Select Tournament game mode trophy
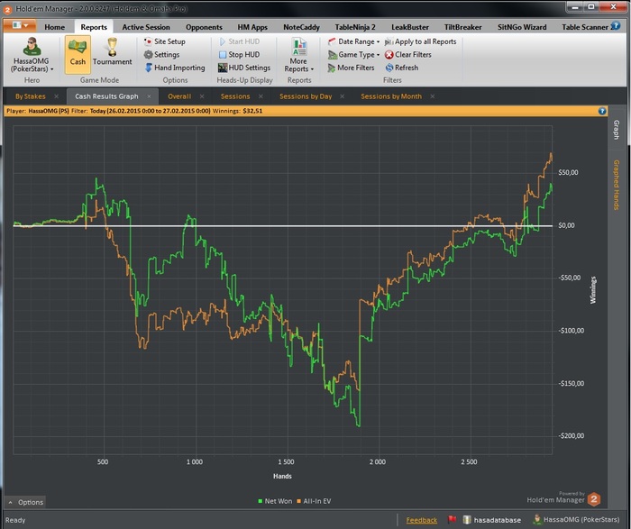631x529 pixels. pyautogui.click(x=113, y=51)
